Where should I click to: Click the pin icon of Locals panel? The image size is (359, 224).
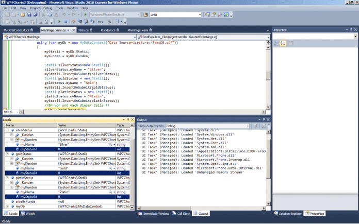pos(128,119)
